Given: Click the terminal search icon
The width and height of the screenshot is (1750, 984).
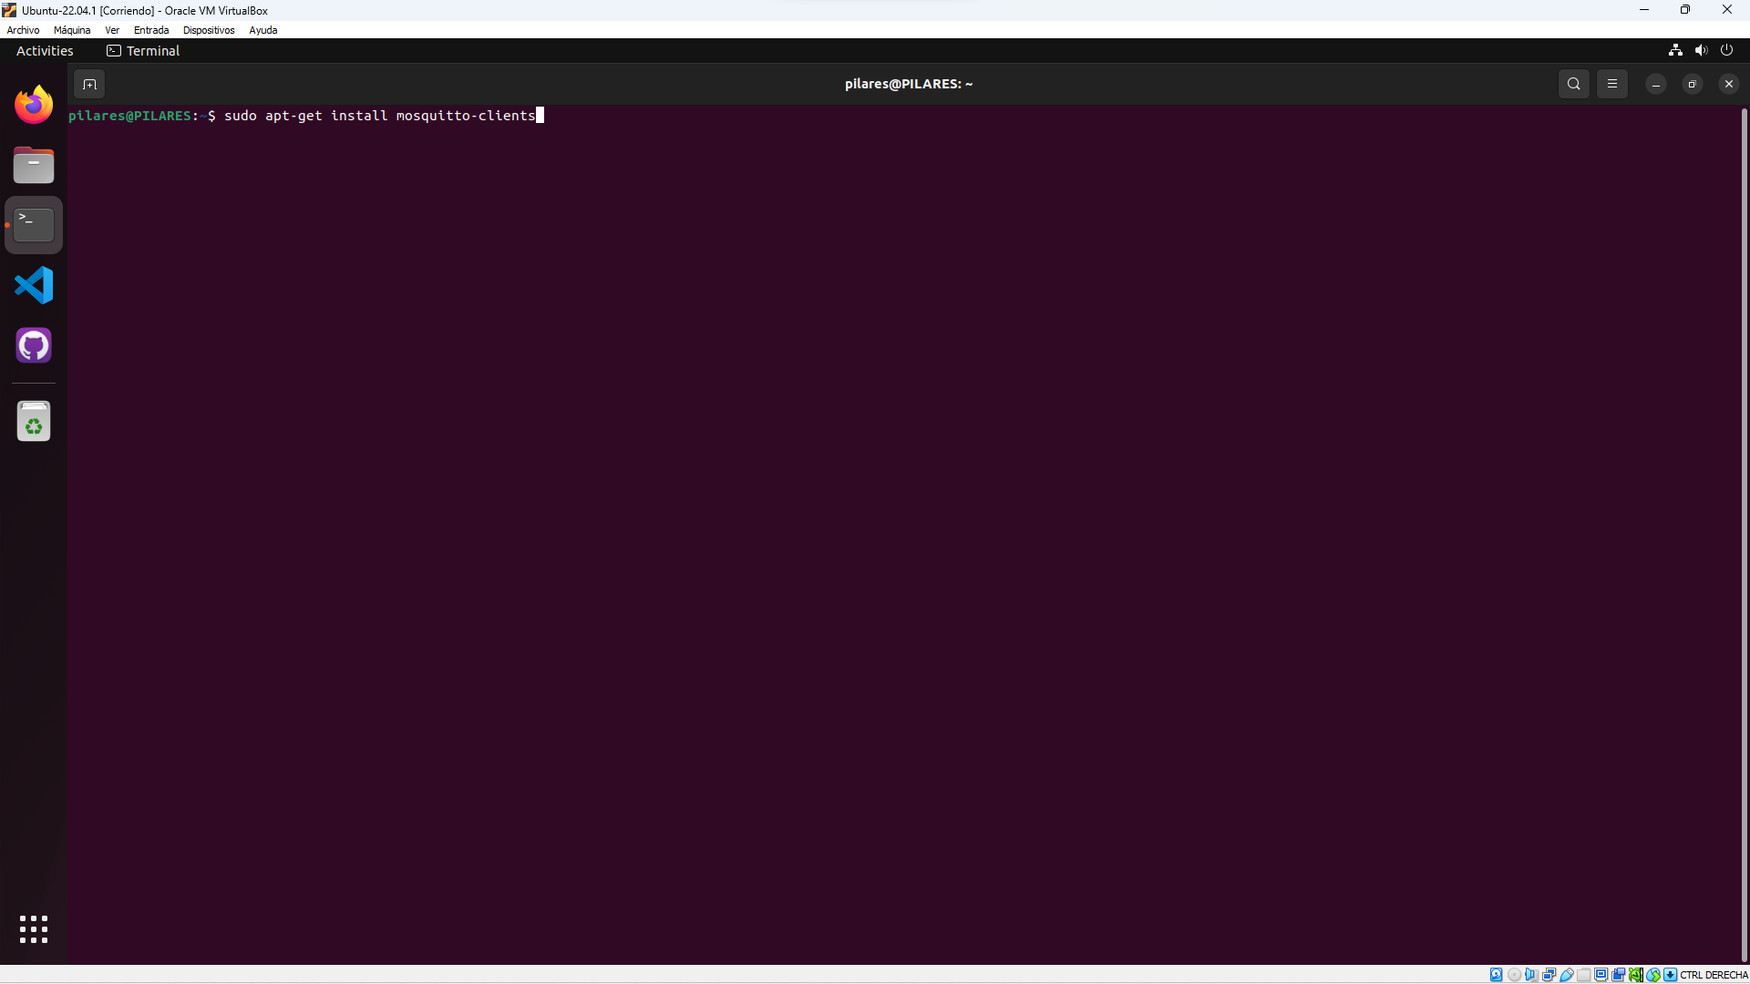Looking at the screenshot, I should (1573, 84).
